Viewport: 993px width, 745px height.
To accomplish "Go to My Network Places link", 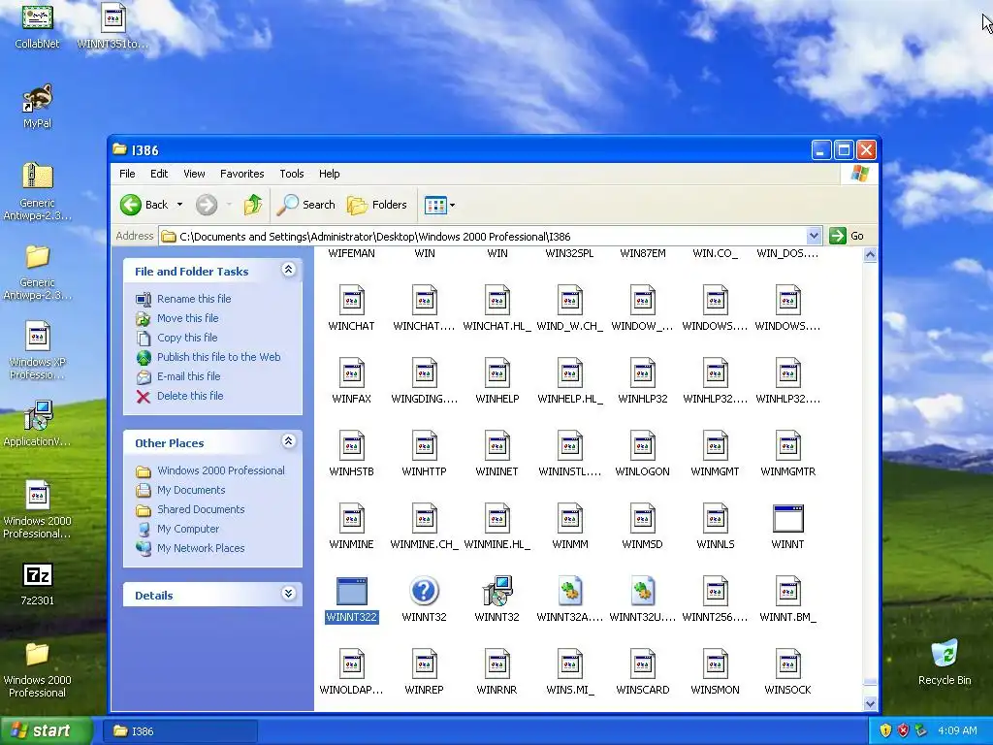I will pos(201,548).
